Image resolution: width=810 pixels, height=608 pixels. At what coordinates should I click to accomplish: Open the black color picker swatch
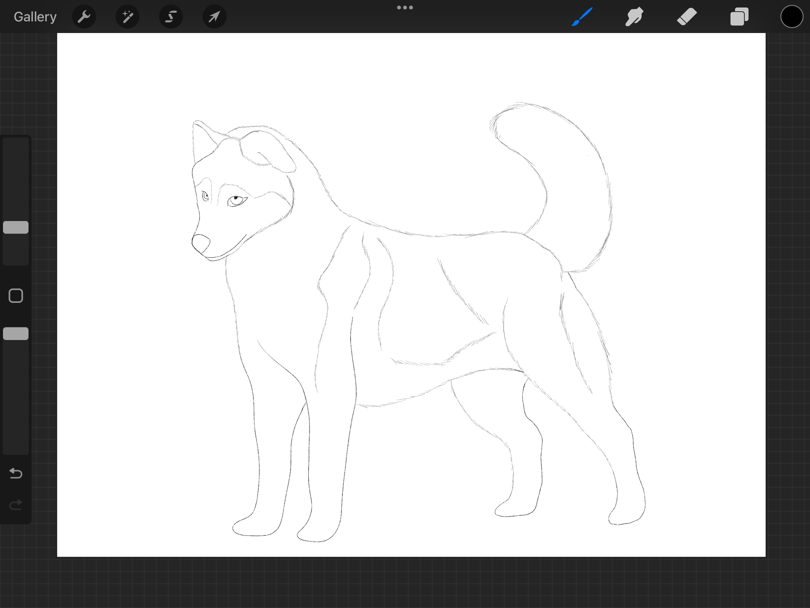[792, 17]
